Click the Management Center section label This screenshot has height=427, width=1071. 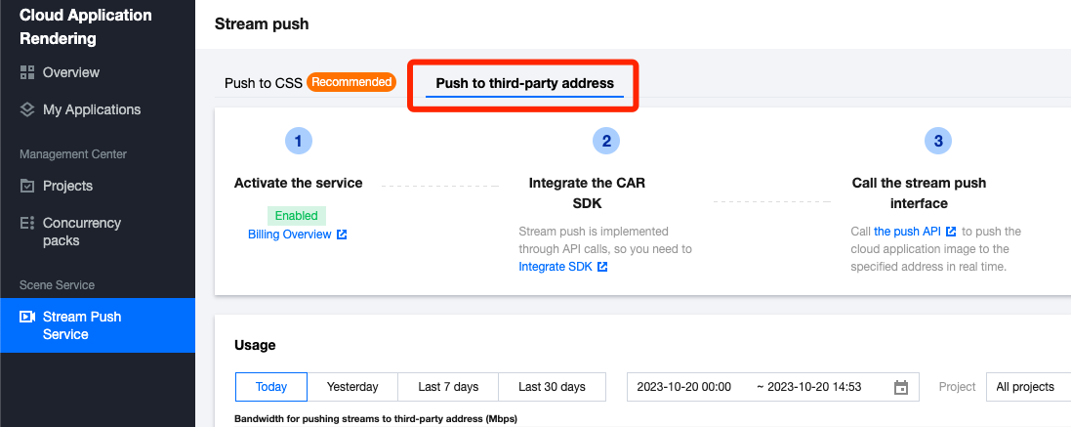click(73, 154)
